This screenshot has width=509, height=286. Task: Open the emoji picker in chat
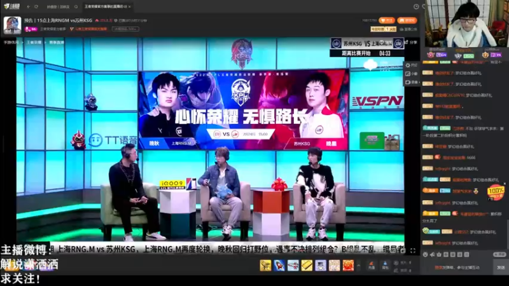pos(425,255)
